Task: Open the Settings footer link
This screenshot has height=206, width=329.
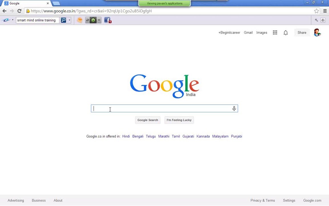Action: click(289, 201)
